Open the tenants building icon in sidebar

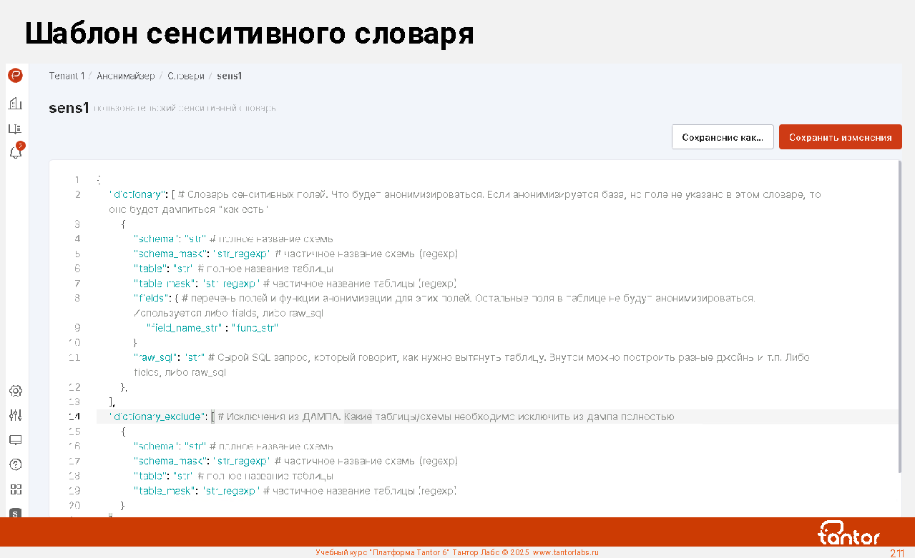15,104
